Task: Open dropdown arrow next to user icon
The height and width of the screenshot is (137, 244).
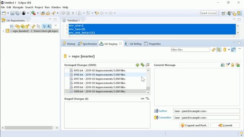Action: pos(28,13)
